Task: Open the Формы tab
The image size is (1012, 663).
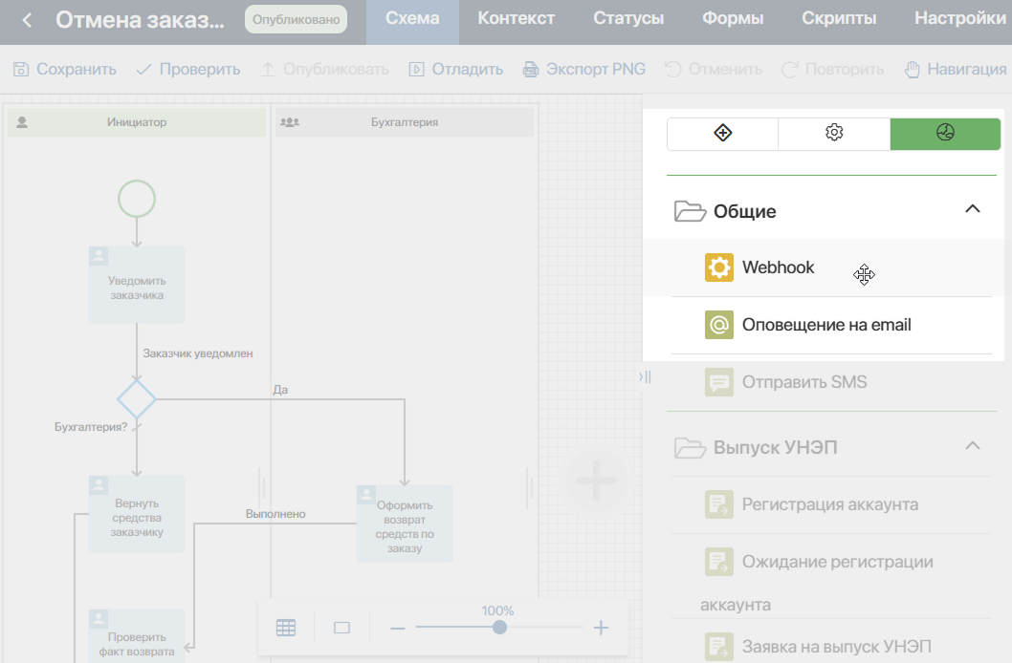Action: click(733, 19)
